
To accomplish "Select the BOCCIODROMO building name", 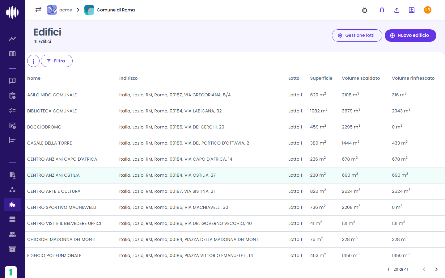I will click(44, 127).
